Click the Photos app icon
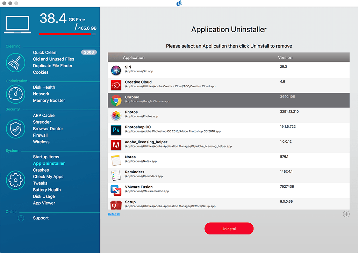 [116, 115]
